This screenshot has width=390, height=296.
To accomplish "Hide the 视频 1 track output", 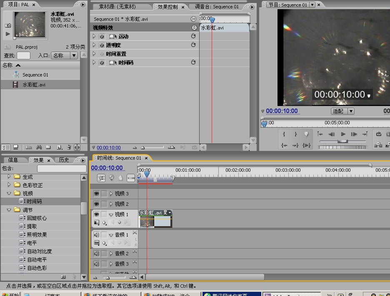I will (97, 215).
